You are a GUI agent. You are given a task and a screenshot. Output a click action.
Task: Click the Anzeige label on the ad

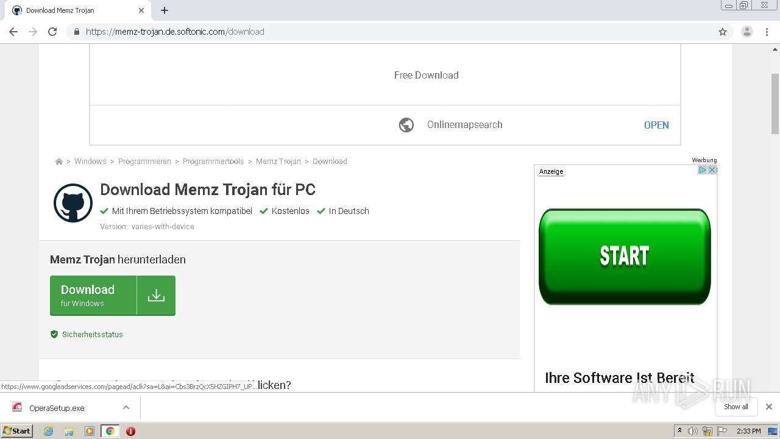[x=551, y=171]
